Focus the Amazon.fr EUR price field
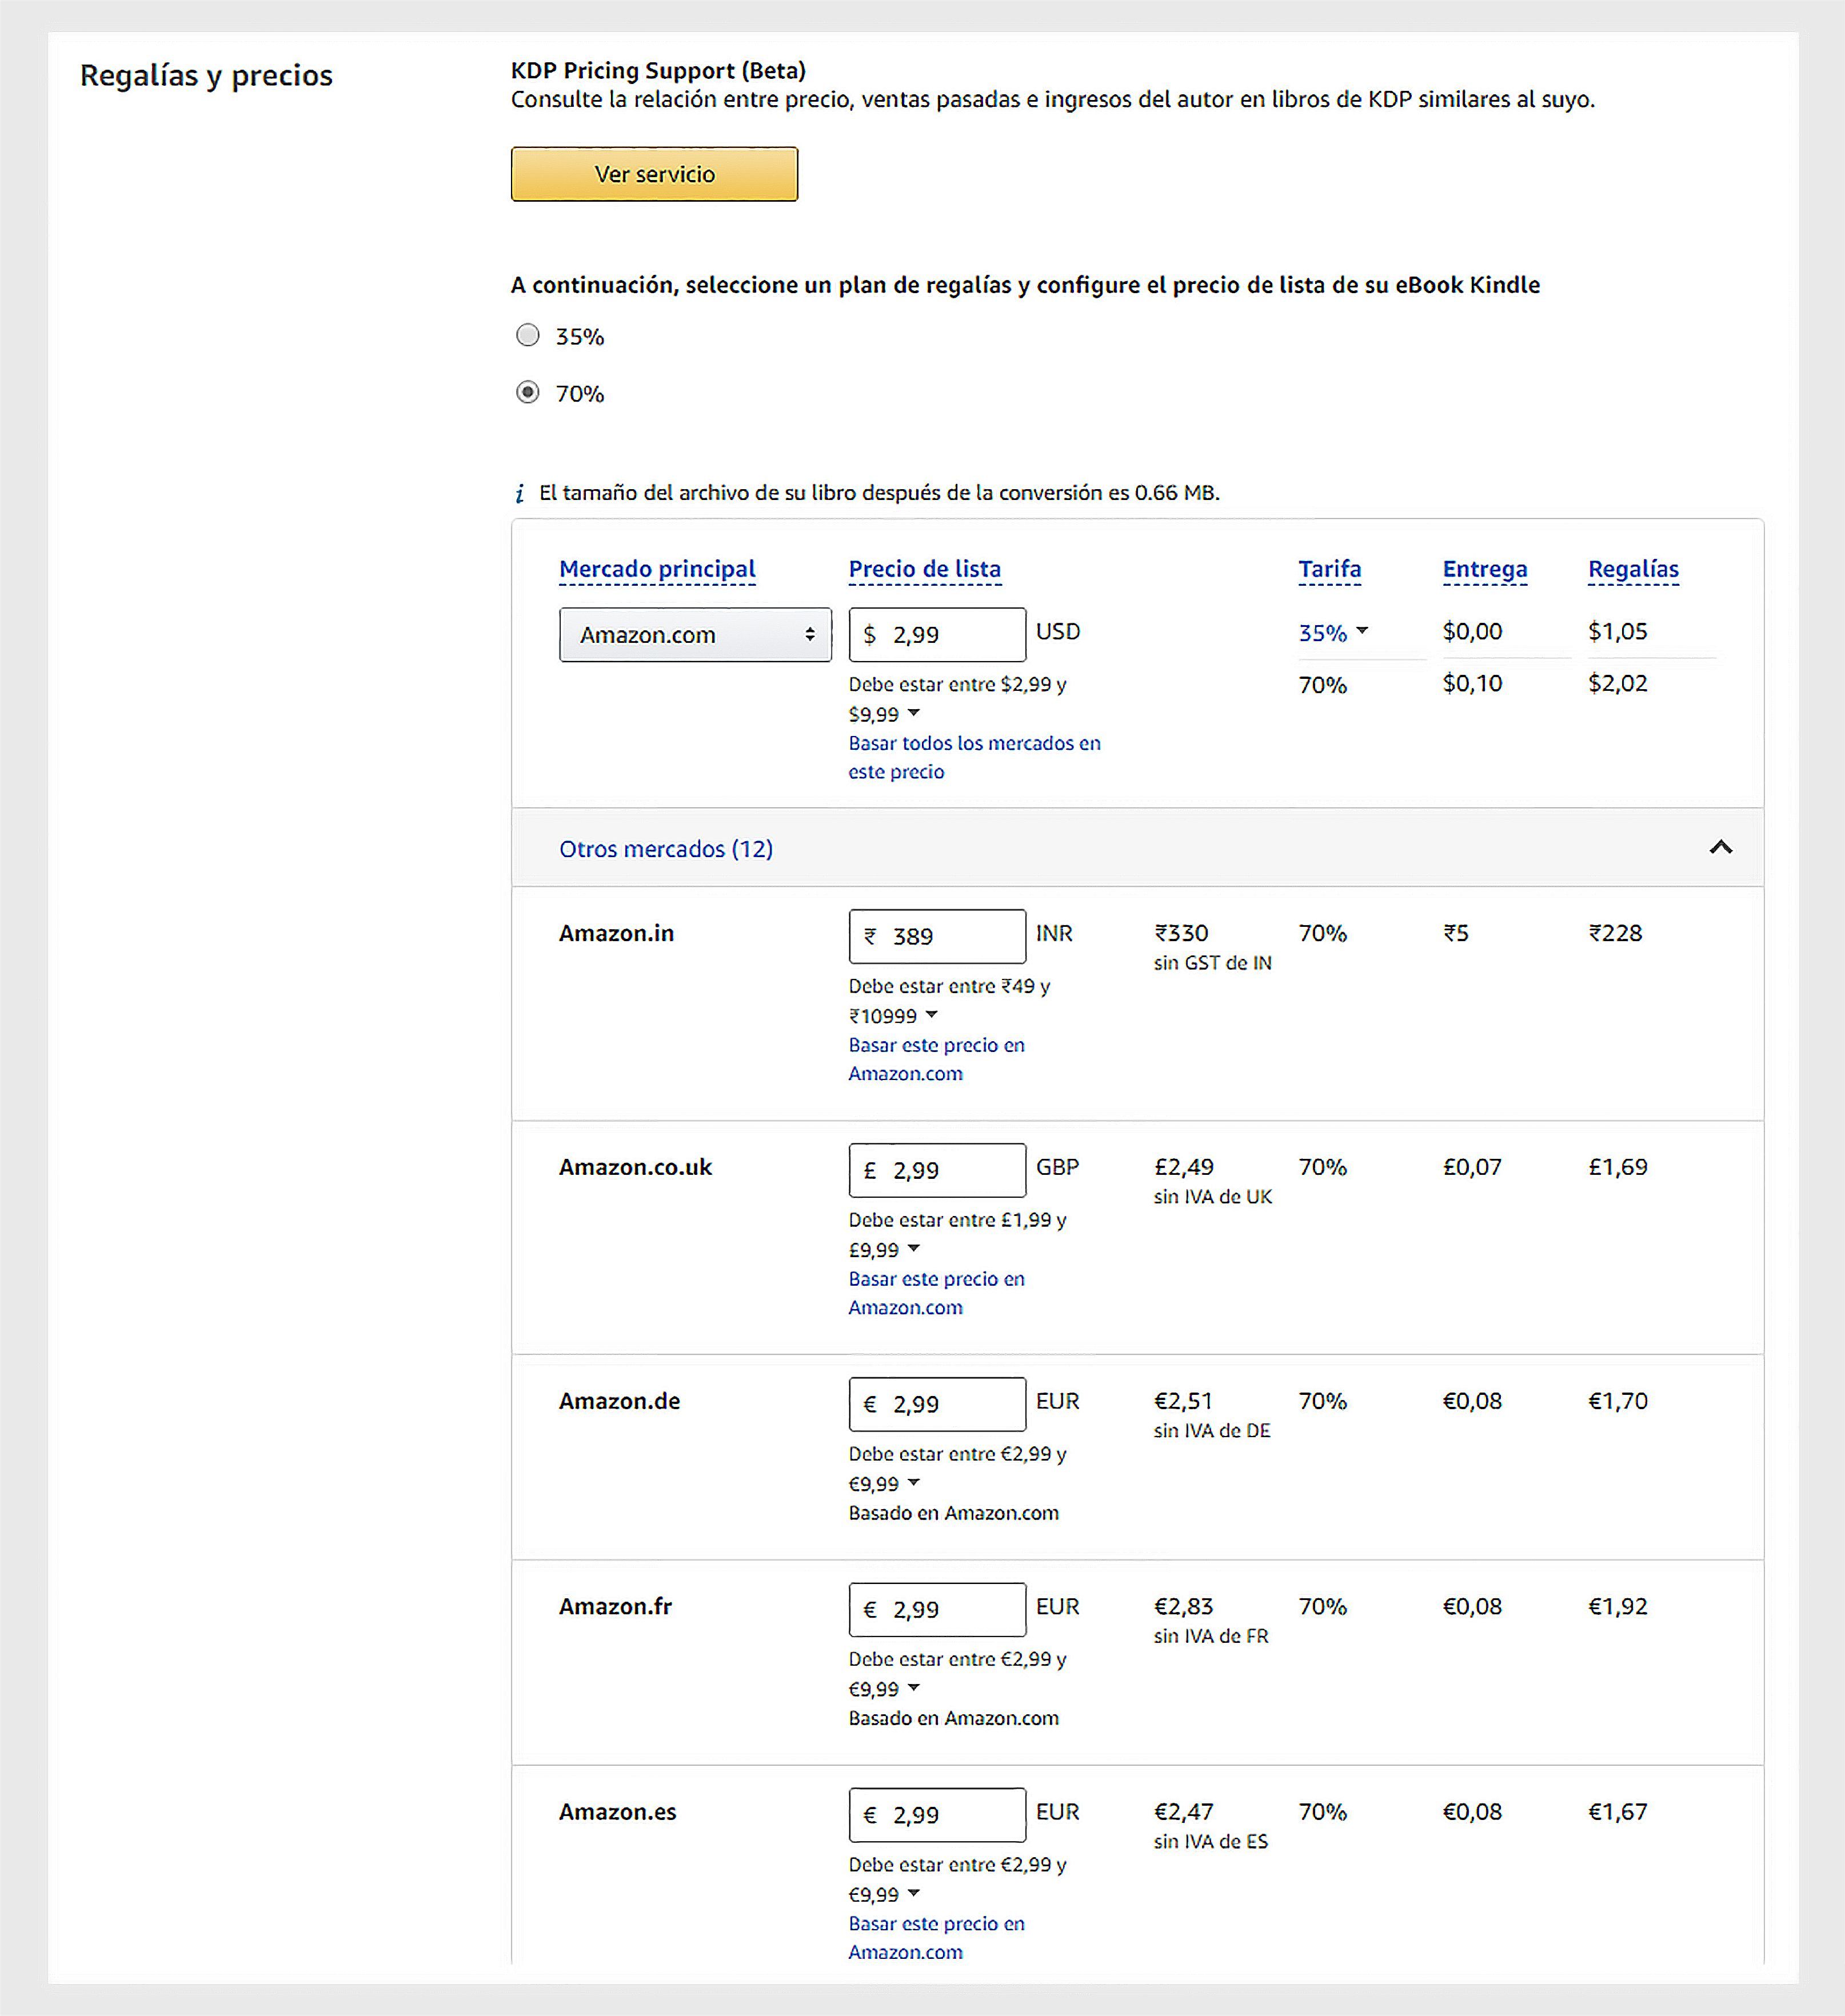The height and width of the screenshot is (2016, 1845). pos(937,1609)
